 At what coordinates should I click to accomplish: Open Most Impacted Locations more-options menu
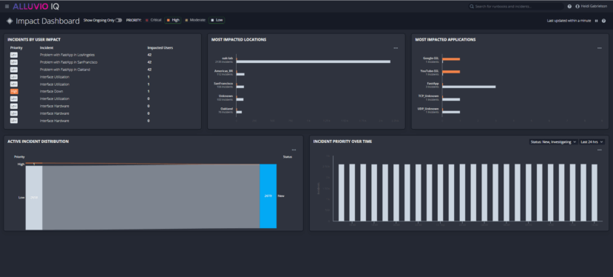(396, 48)
